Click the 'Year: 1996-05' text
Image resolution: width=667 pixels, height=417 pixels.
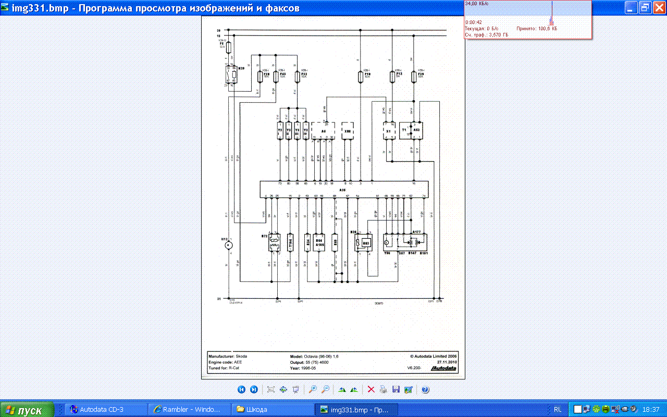coord(304,368)
